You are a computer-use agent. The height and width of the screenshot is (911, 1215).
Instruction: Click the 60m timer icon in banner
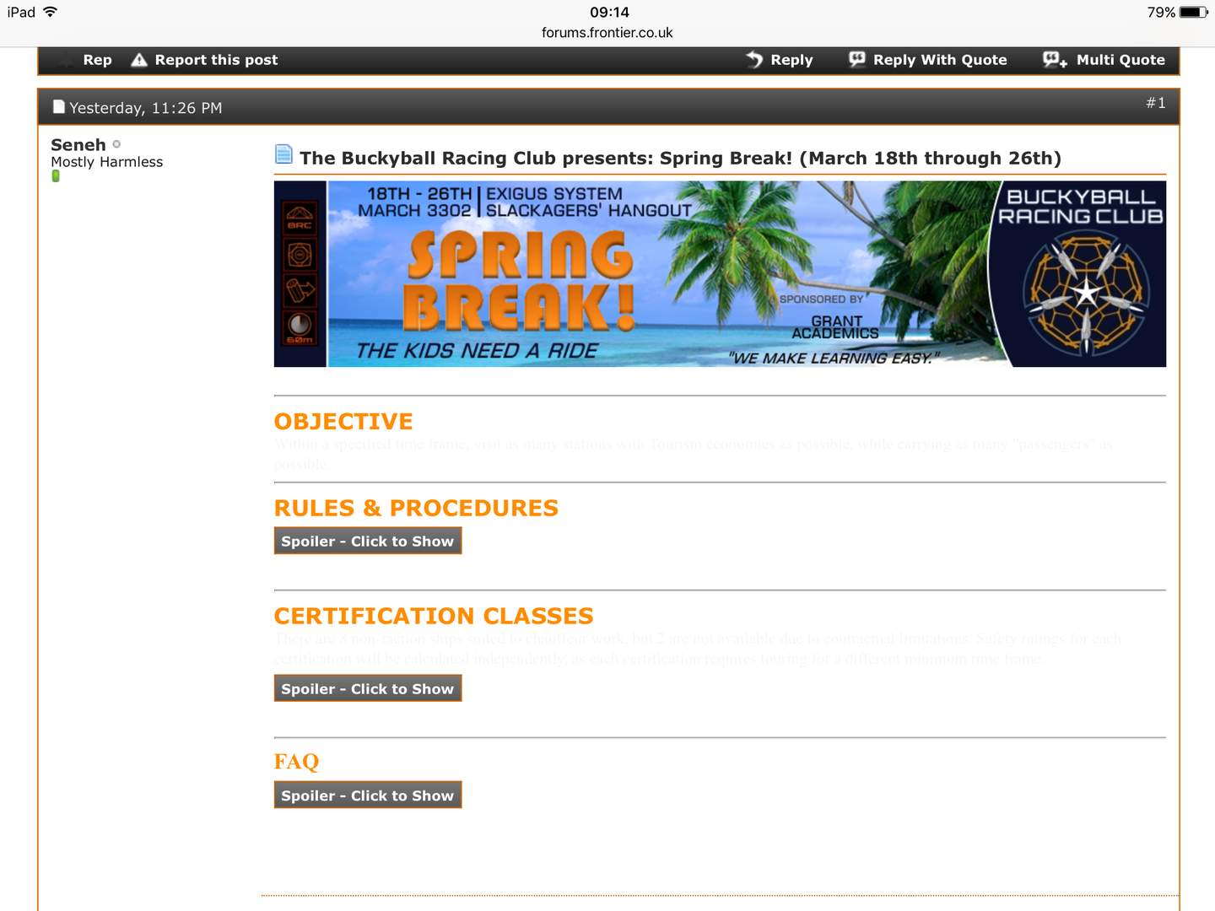[x=300, y=328]
